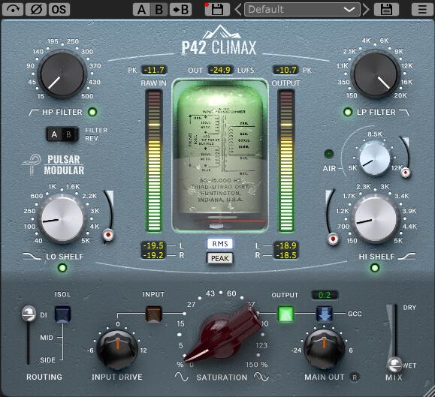The image size is (435, 397).
Task: Toggle the LP FILTER green LED
Action: point(347,112)
